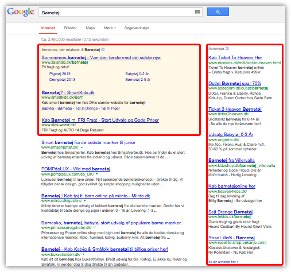291x272 pixels.
Task: Click the Google logo
Action: (x=21, y=12)
